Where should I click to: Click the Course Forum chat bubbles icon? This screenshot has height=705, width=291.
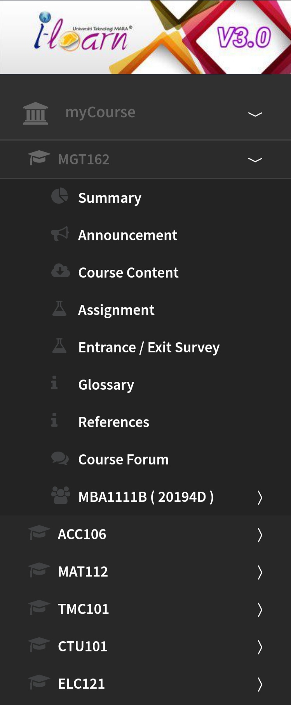(x=60, y=458)
